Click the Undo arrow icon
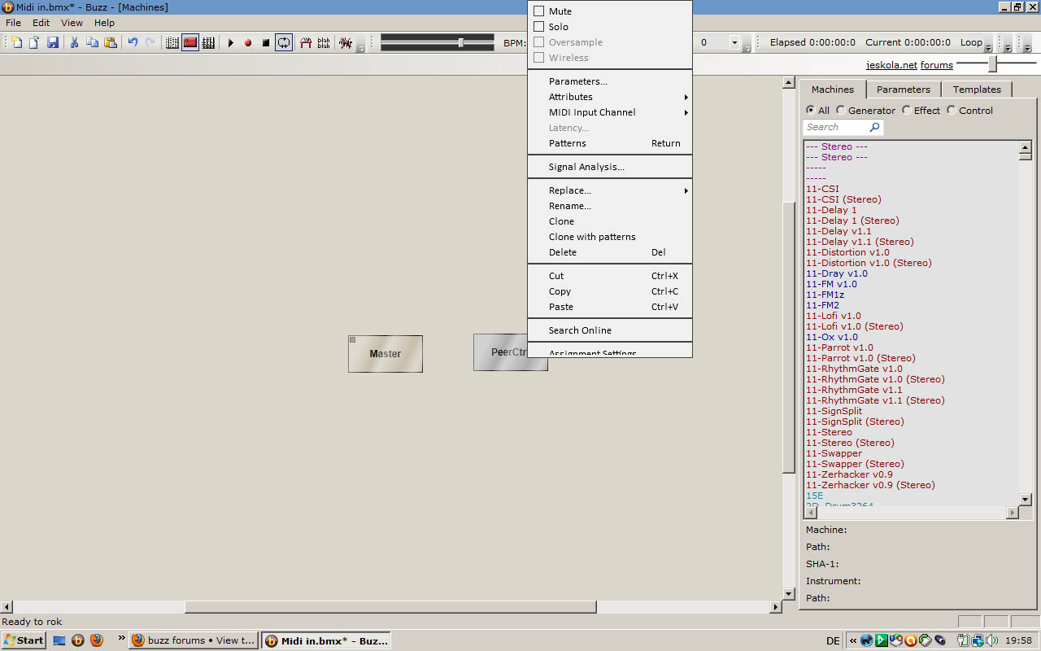The height and width of the screenshot is (651, 1041). tap(133, 43)
